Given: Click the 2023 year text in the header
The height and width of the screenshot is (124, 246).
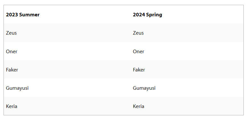Looking at the screenshot, I should [x=12, y=15].
